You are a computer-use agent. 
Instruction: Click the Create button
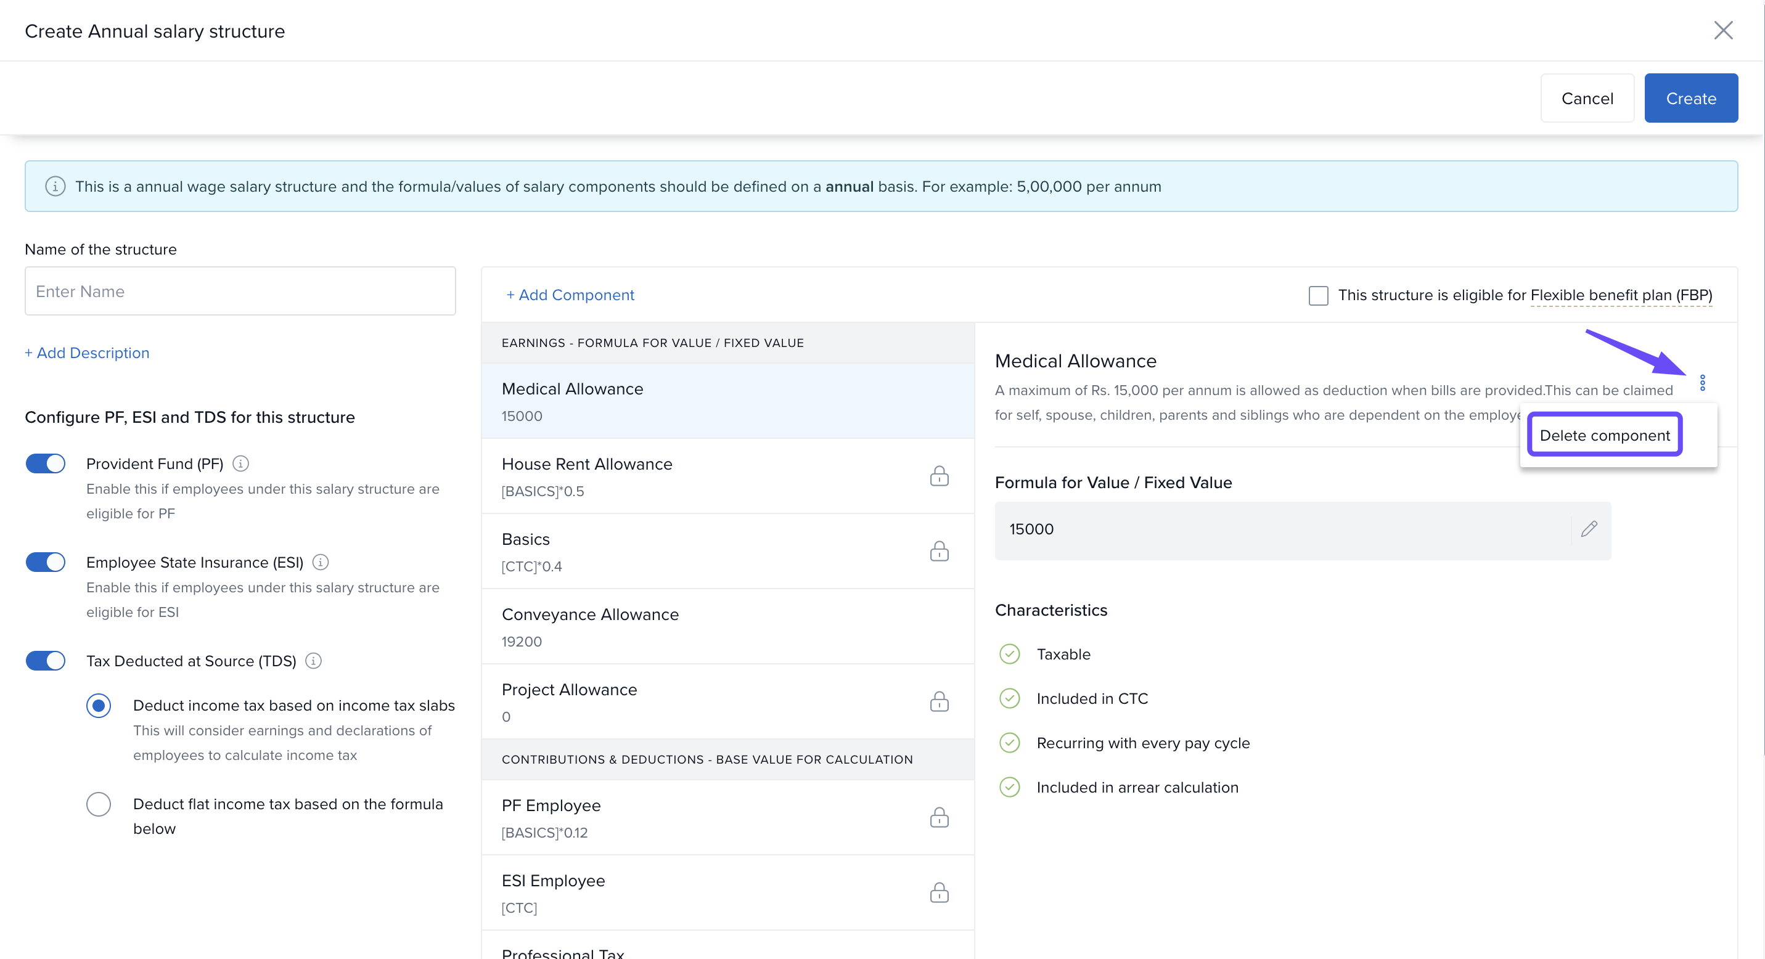click(x=1690, y=99)
